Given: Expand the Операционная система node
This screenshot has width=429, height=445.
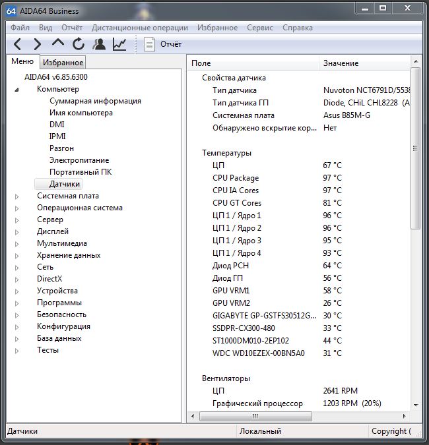Looking at the screenshot, I should (16, 208).
